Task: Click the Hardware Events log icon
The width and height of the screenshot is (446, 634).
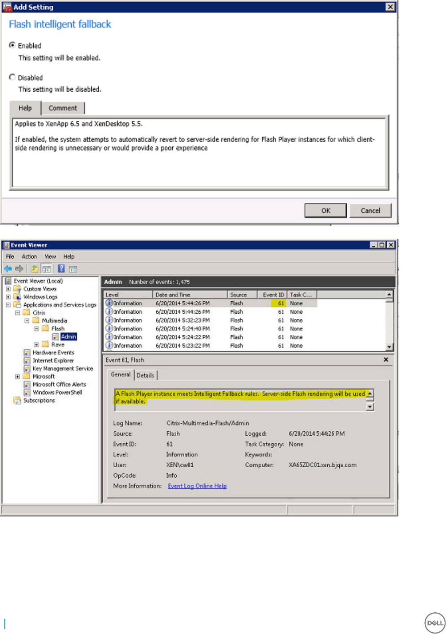Action: pos(27,353)
